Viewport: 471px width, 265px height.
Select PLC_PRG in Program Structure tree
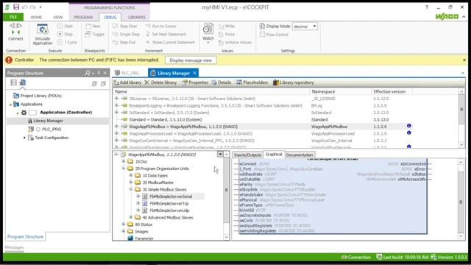click(x=52, y=130)
